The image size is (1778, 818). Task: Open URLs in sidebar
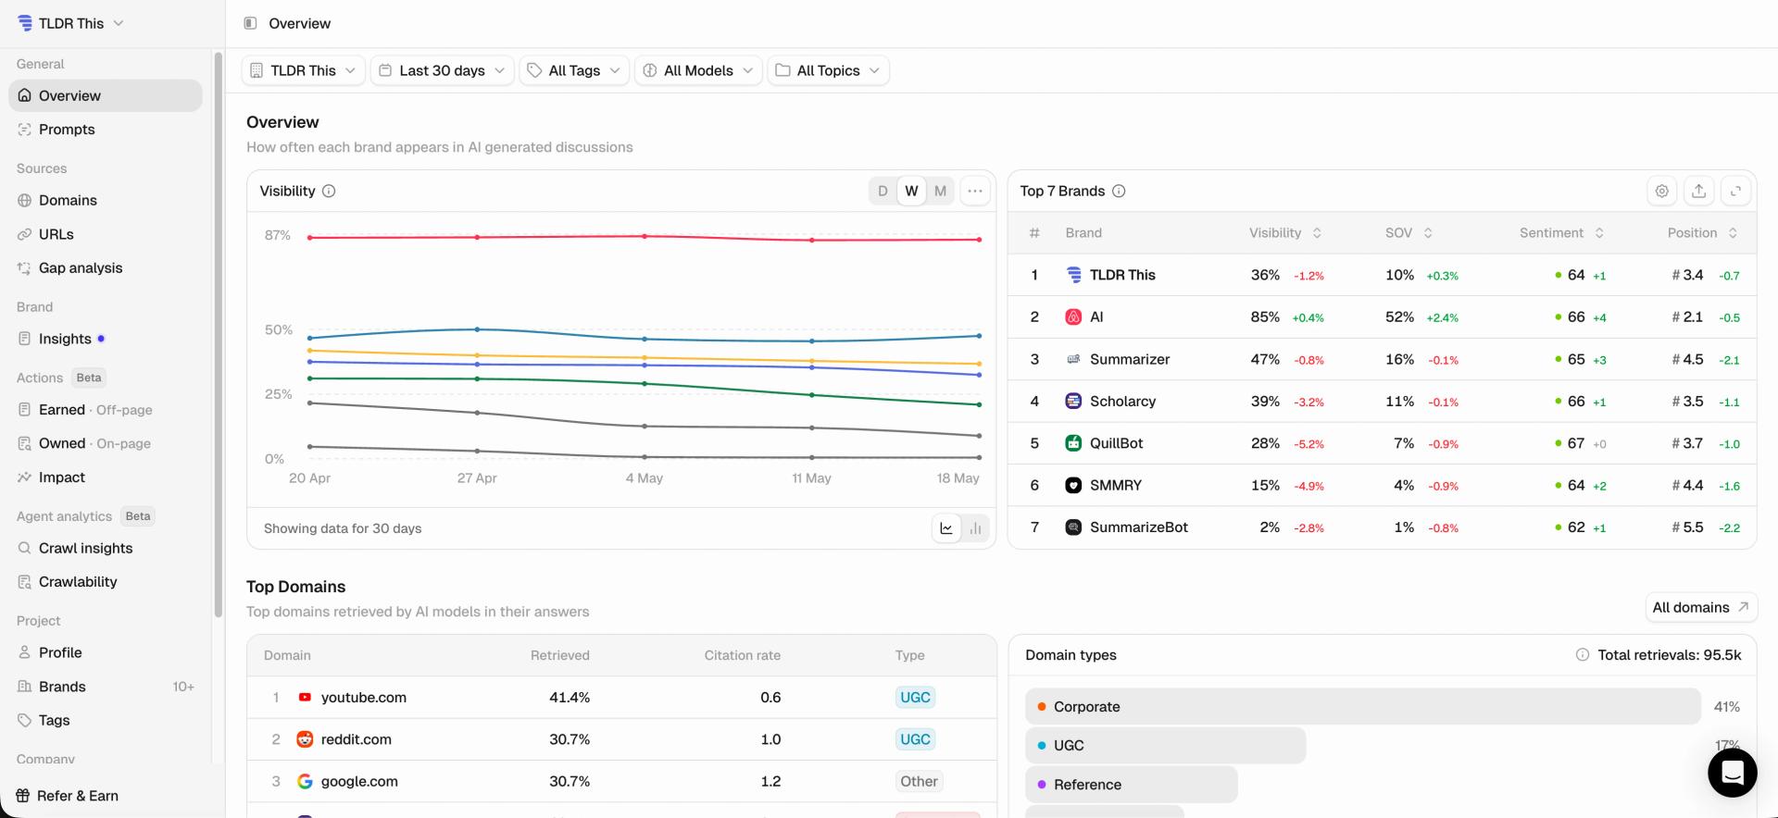pyautogui.click(x=106, y=234)
